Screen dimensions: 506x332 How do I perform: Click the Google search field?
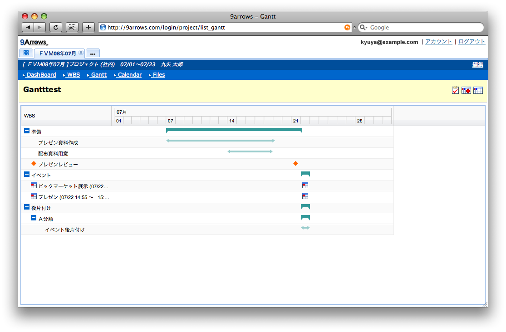(x=424, y=28)
